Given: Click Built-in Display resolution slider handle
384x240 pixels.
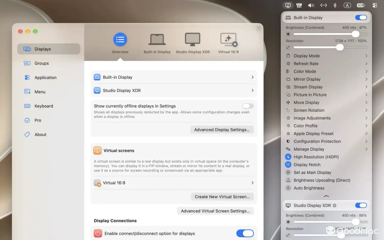Looking at the screenshot, I should (340, 47).
